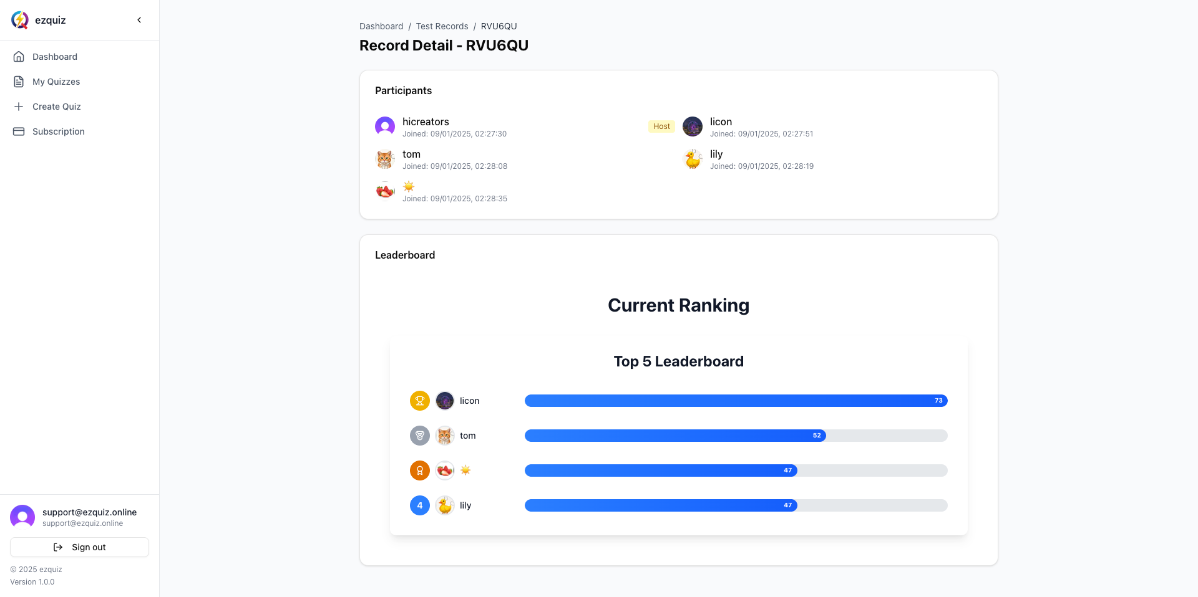Click the Record Detail - RVU6QU heading
Screen dimensions: 1198x597
pos(444,45)
